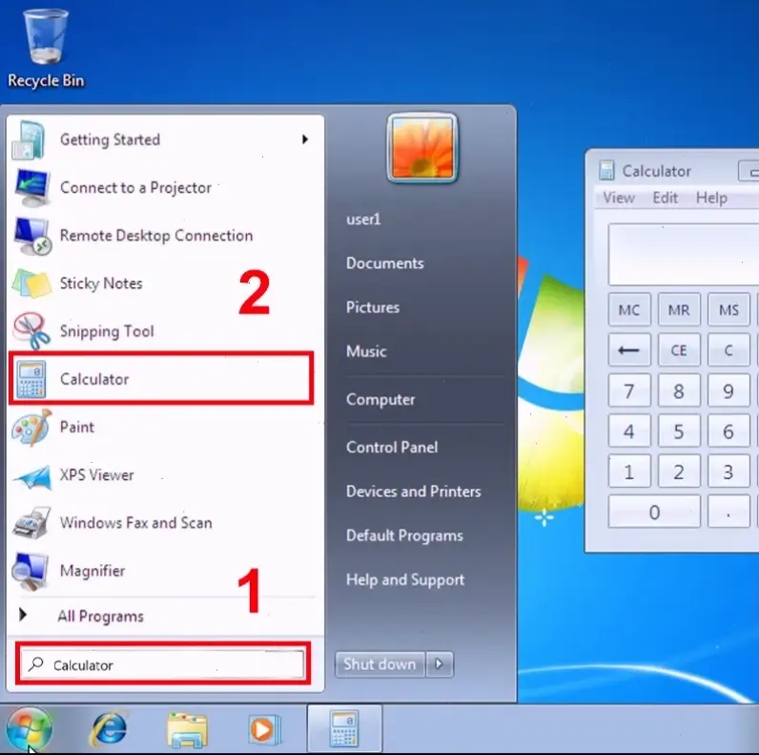Open Windows Fax and Scan
The height and width of the screenshot is (755, 759).
tap(135, 523)
